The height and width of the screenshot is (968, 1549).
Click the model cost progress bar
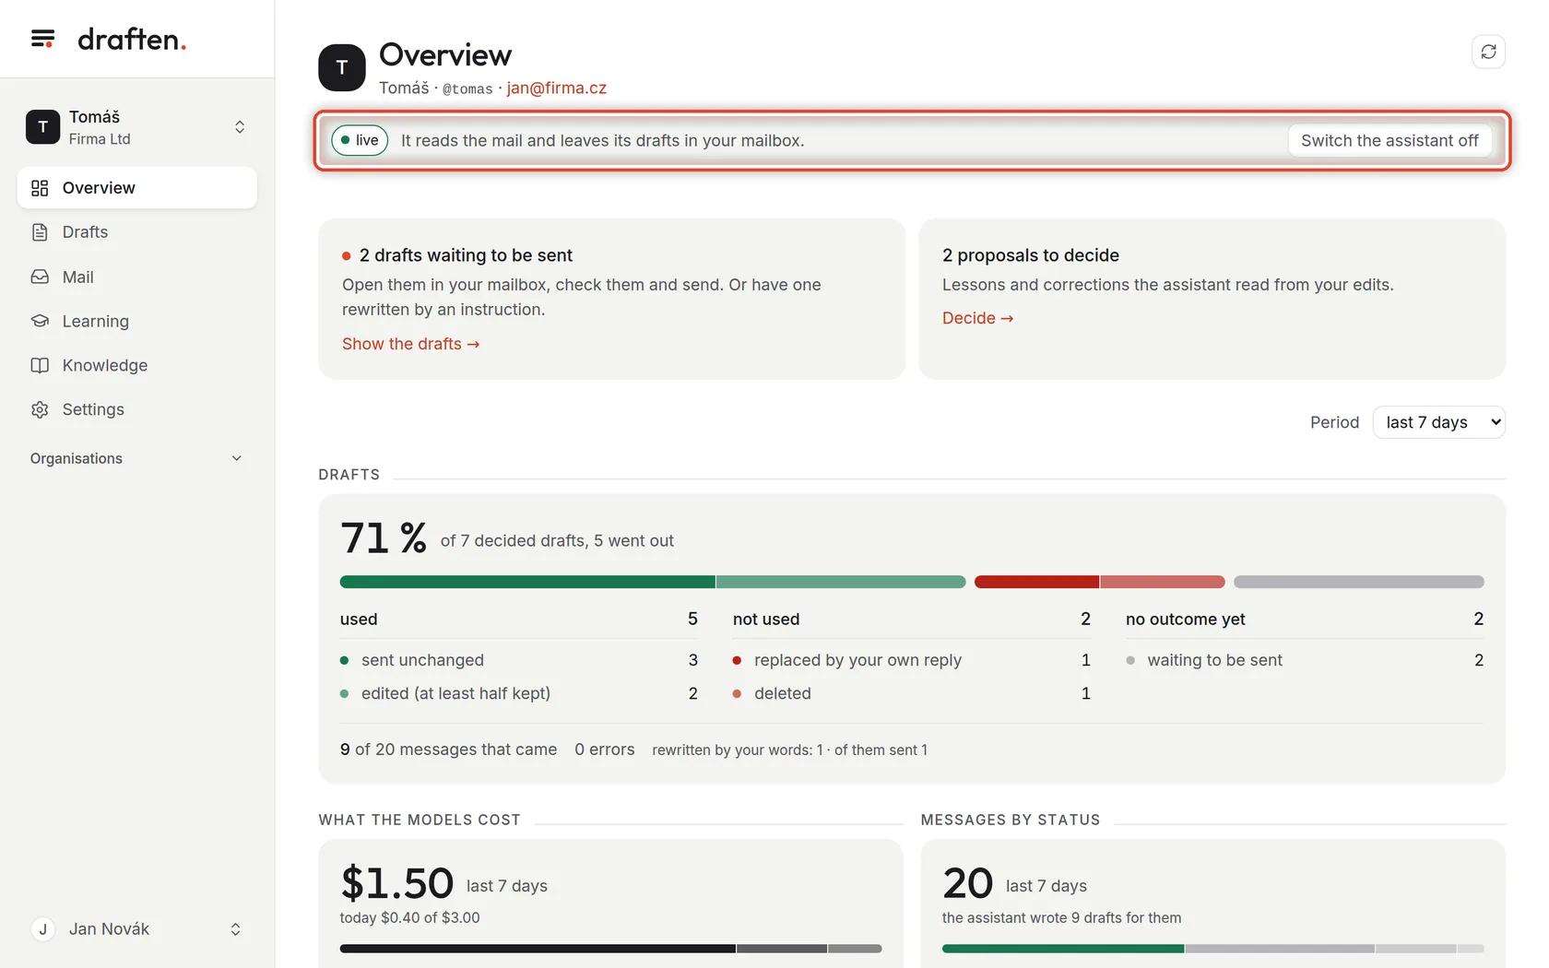(x=610, y=949)
